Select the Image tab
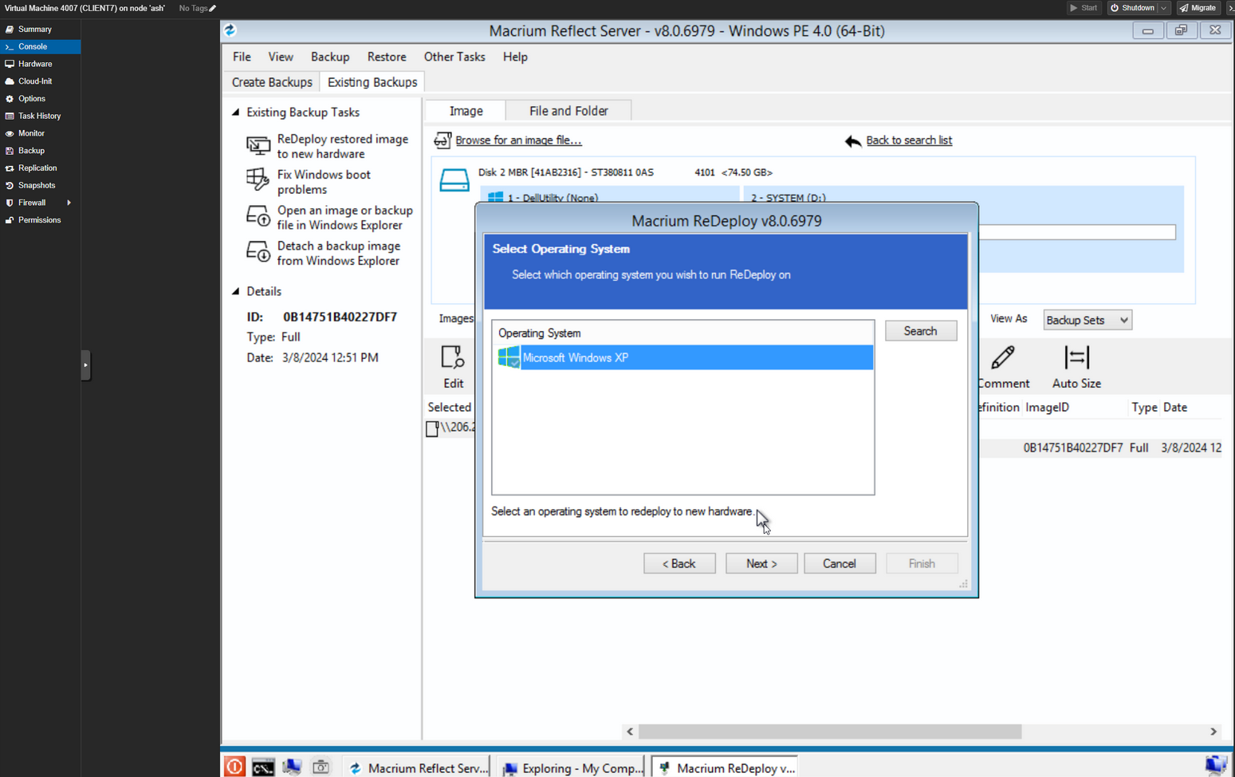Screen dimensions: 1235x777 (466, 111)
